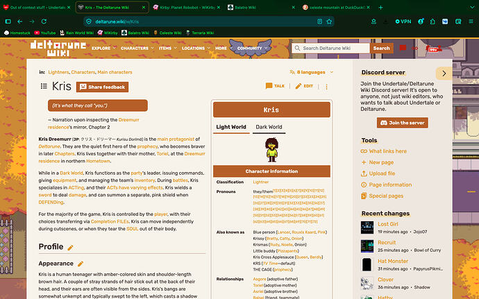Reload the current Deltarune wiki page

(44, 22)
